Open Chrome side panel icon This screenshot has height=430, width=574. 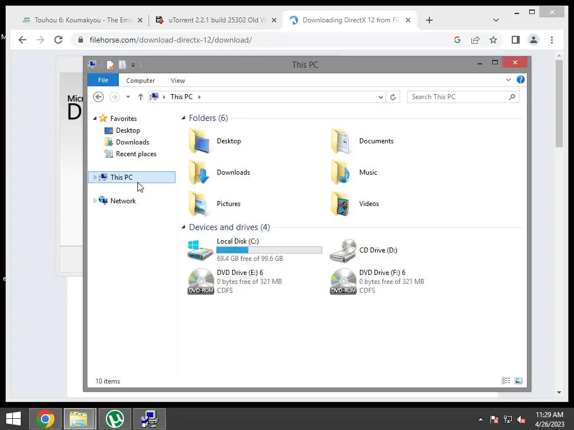click(516, 40)
